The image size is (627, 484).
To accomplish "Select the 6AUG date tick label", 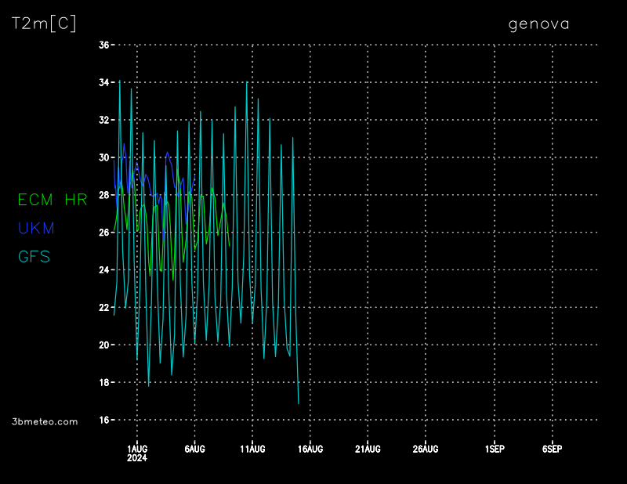I will pyautogui.click(x=194, y=449).
